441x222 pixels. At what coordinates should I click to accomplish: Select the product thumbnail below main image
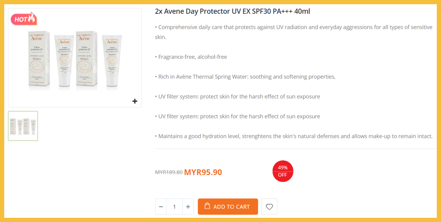coord(23,126)
